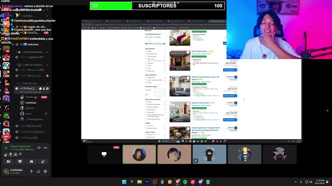Open Premiere Pro from taskbar
Image resolution: width=332 pixels, height=186 pixels.
click(147, 182)
